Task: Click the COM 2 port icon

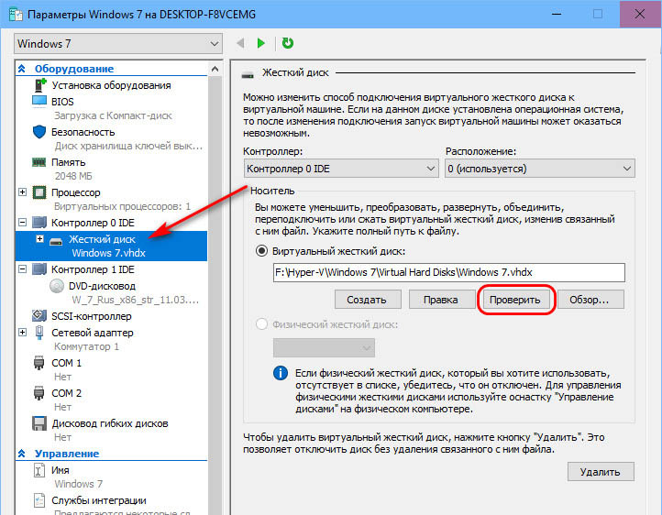Action: (39, 393)
